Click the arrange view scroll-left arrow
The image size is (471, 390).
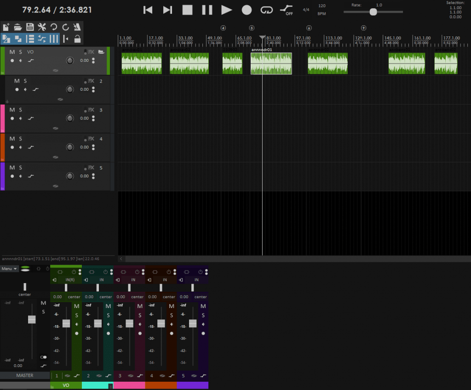(x=121, y=259)
